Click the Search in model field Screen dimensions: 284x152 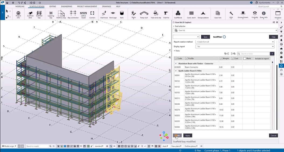[37, 146]
